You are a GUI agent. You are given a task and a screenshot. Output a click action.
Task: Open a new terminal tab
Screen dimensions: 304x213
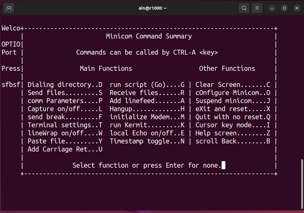point(9,8)
